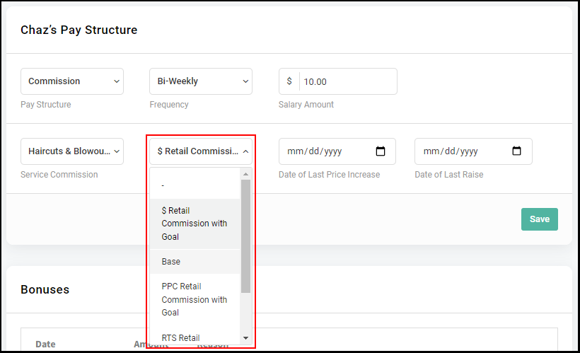Click the dropdown list scroll down arrow
This screenshot has width=580, height=353.
(x=245, y=338)
